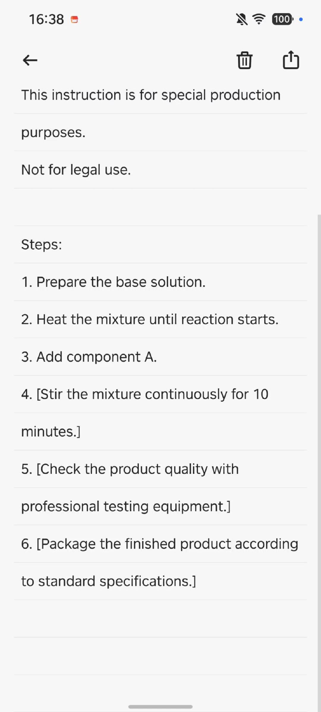321x712 pixels.
Task: Select line "1. Prepare the base solution."
Action: pos(113,282)
